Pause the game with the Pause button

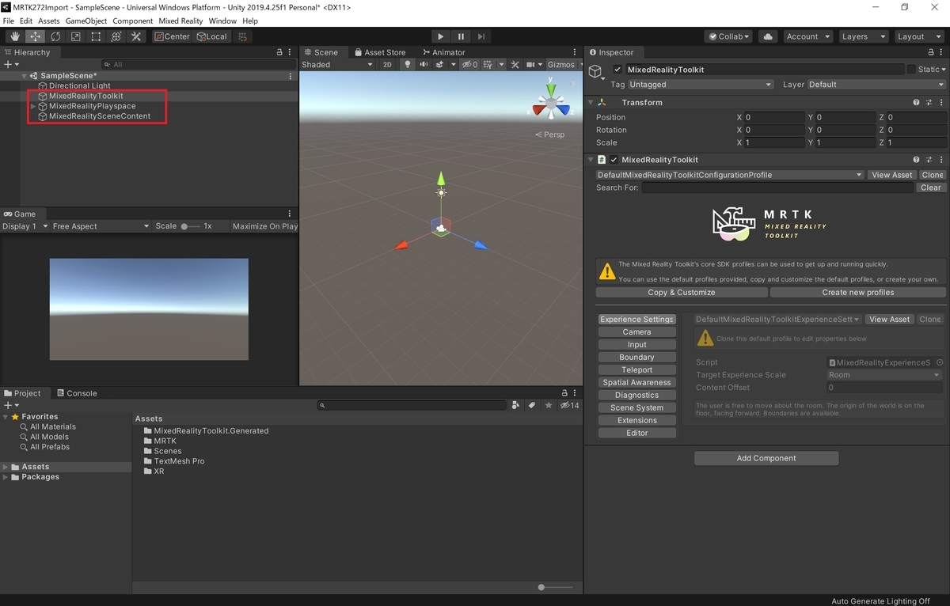click(461, 36)
